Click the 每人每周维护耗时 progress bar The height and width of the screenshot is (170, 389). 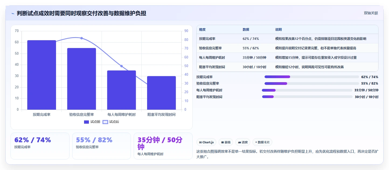click(x=307, y=90)
